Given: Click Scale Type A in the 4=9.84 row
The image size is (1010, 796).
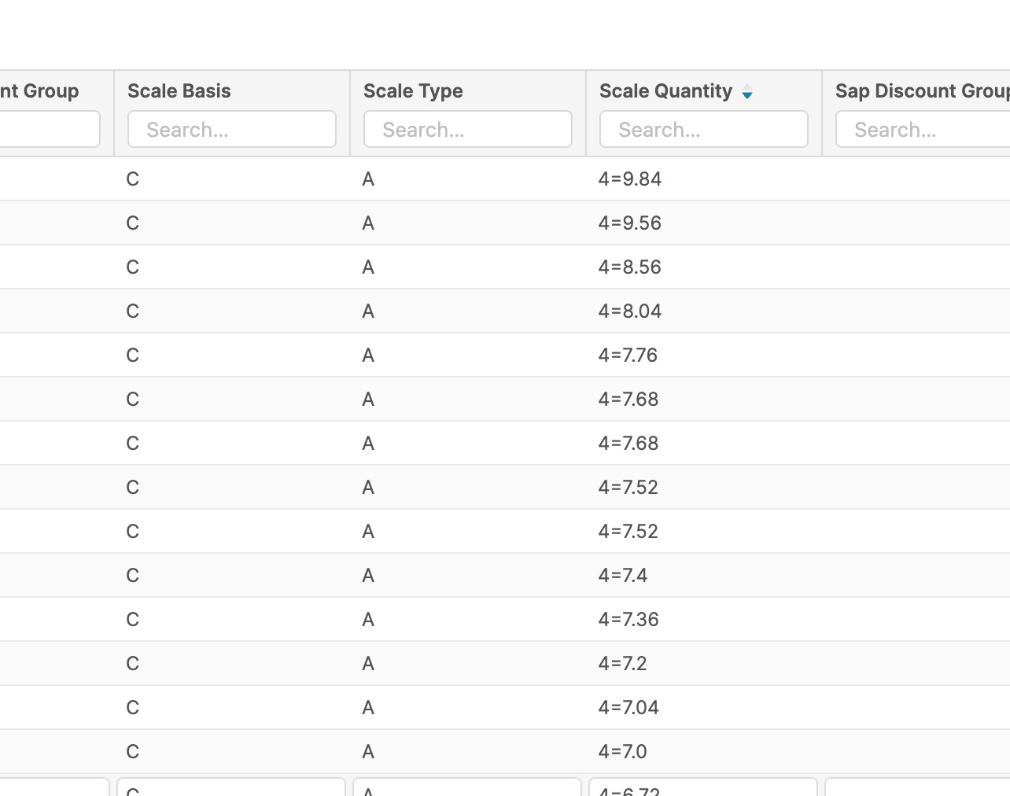Looking at the screenshot, I should [368, 179].
